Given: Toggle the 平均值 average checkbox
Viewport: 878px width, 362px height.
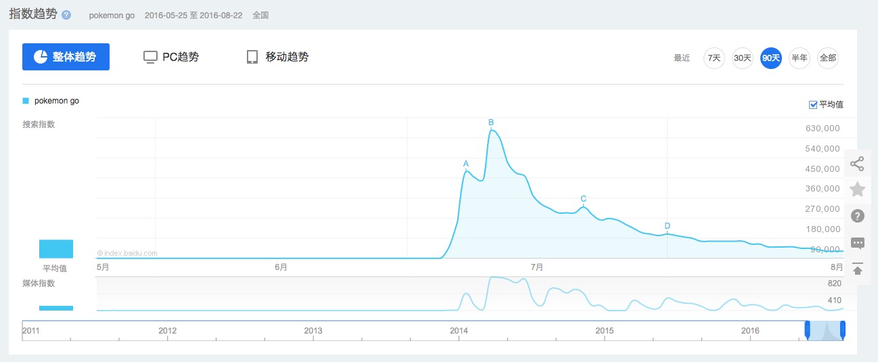Looking at the screenshot, I should (813, 105).
